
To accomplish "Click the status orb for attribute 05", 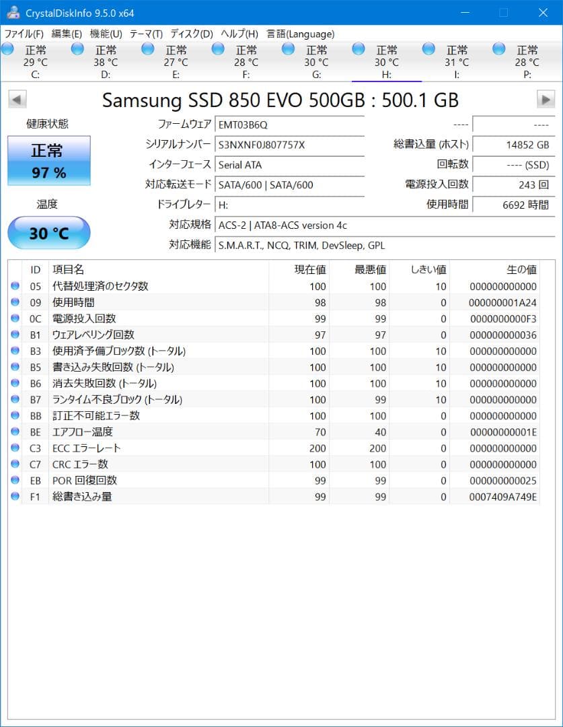I will point(15,285).
